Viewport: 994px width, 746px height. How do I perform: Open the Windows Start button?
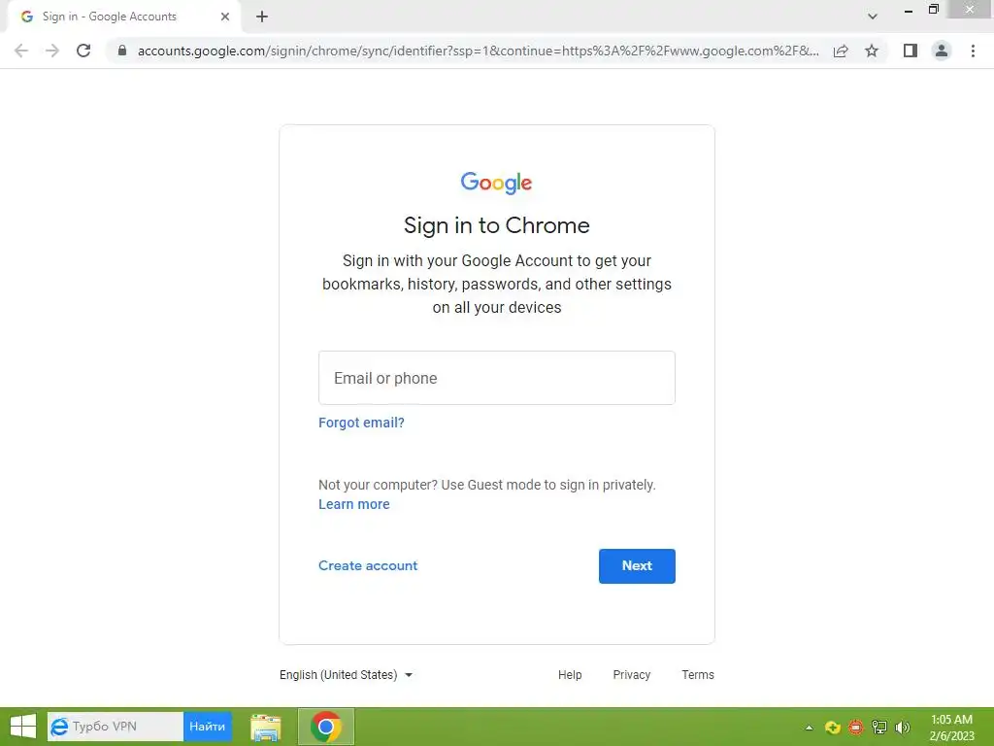point(23,727)
